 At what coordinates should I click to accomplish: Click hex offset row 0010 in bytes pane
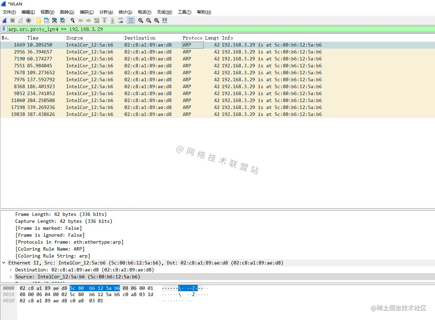click(x=9, y=294)
